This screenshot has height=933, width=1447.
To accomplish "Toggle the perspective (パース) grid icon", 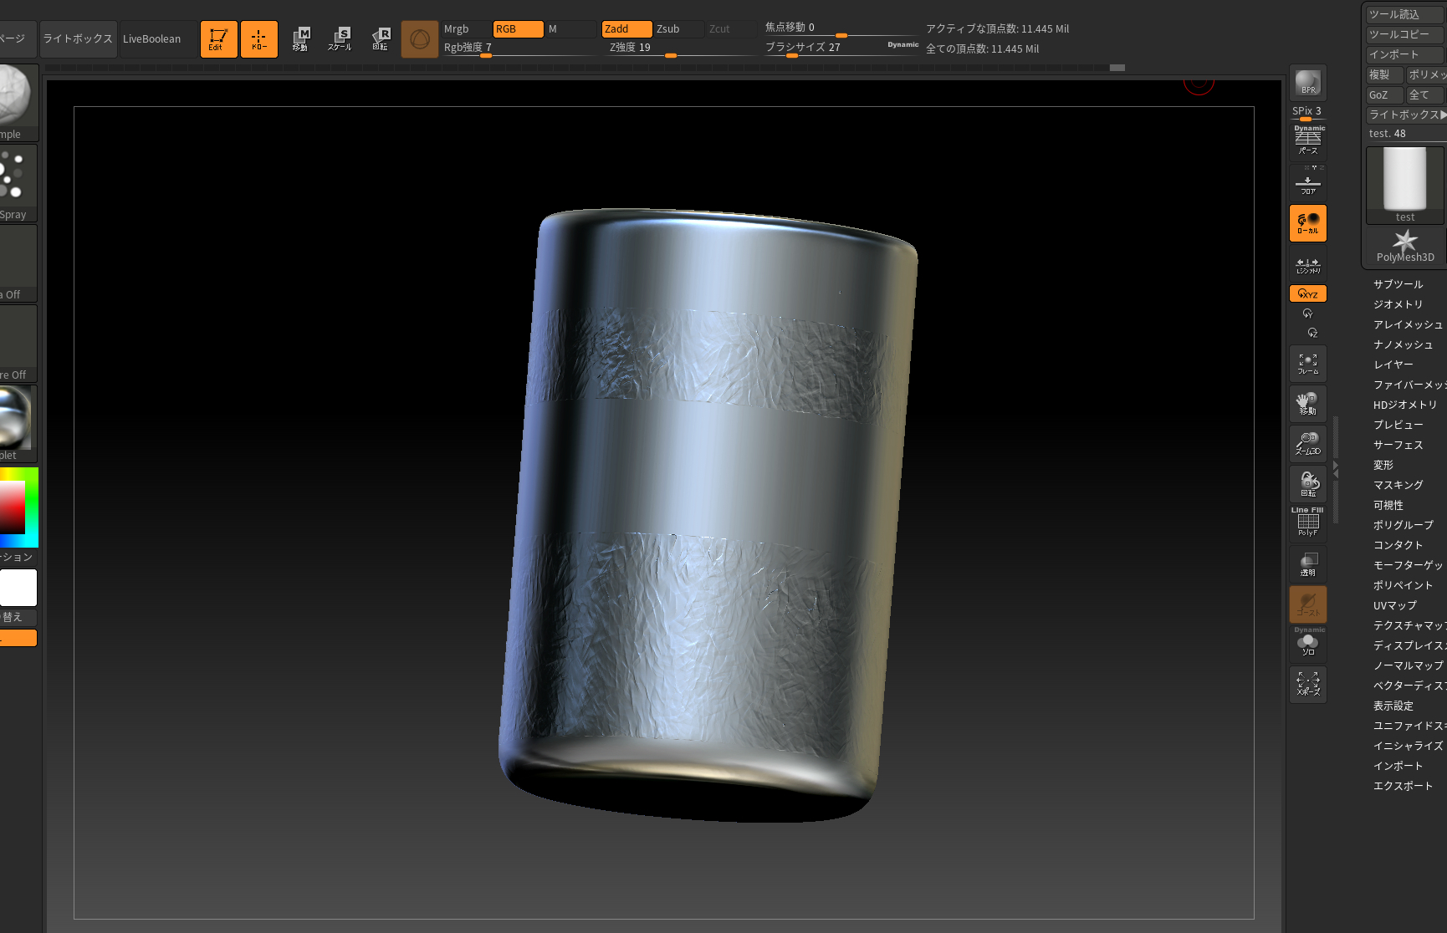I will pyautogui.click(x=1308, y=142).
